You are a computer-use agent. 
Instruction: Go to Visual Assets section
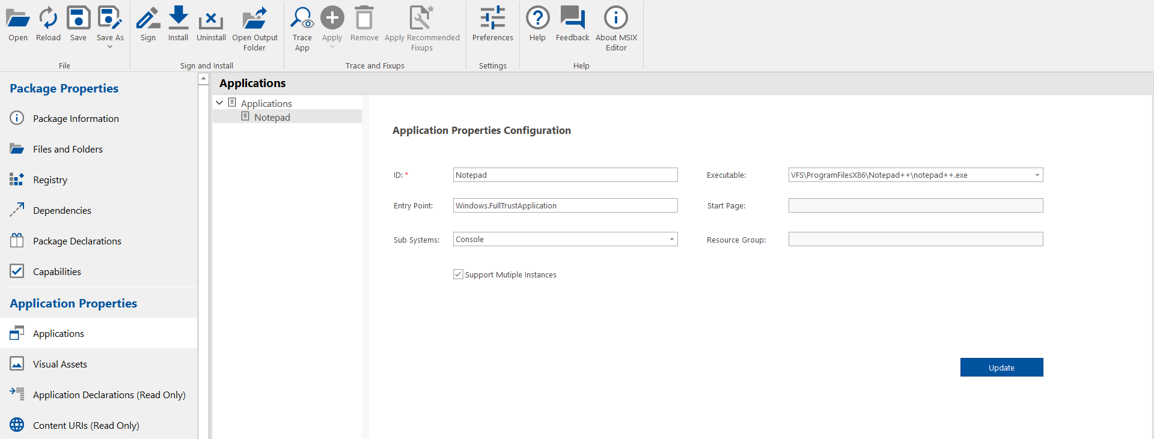pos(60,364)
